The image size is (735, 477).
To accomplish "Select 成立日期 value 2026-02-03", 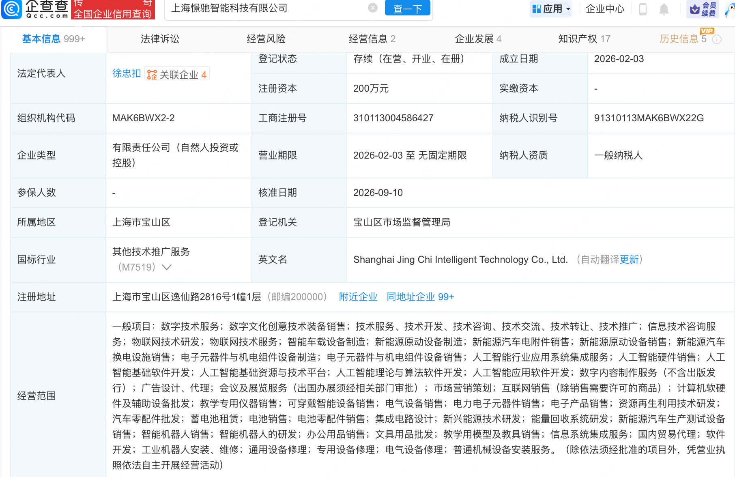I will (x=619, y=59).
